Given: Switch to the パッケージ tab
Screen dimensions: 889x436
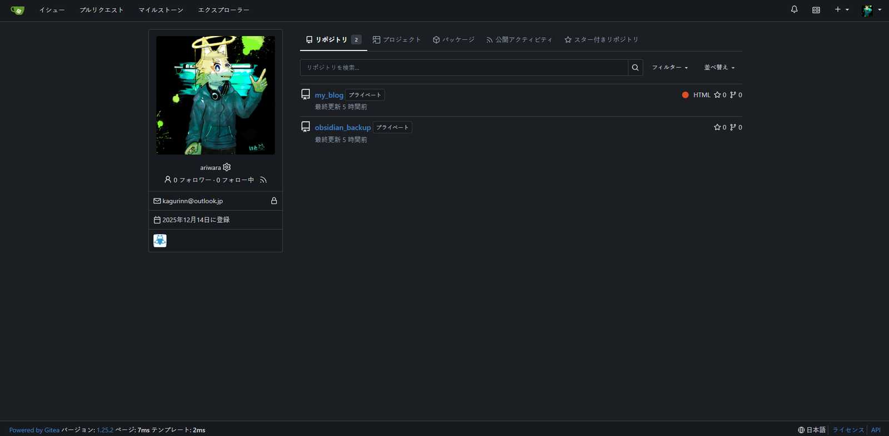Looking at the screenshot, I should point(453,40).
